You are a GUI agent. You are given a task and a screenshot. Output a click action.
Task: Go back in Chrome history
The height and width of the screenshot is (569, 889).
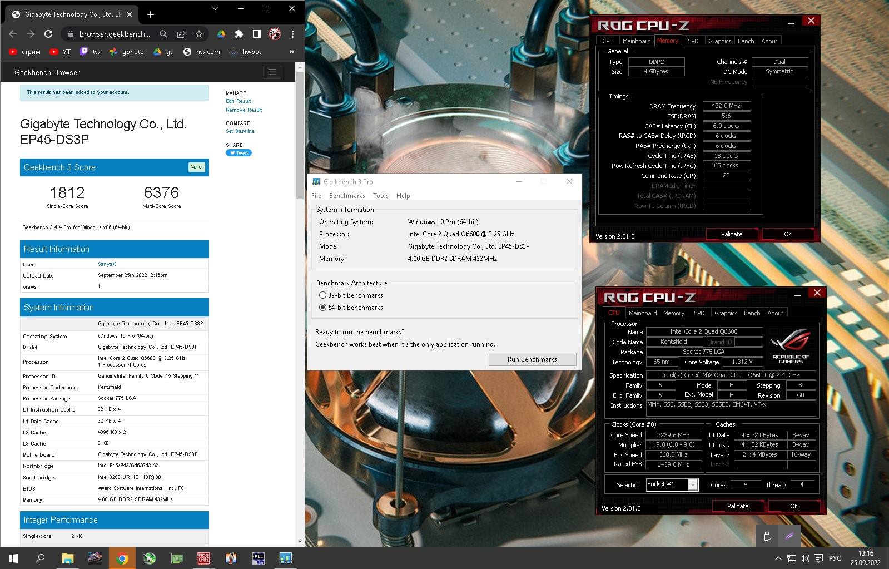[13, 34]
